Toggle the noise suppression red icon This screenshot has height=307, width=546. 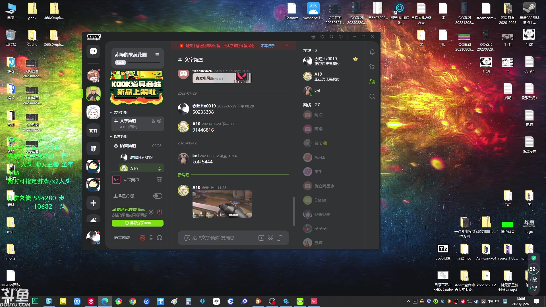tap(142, 238)
